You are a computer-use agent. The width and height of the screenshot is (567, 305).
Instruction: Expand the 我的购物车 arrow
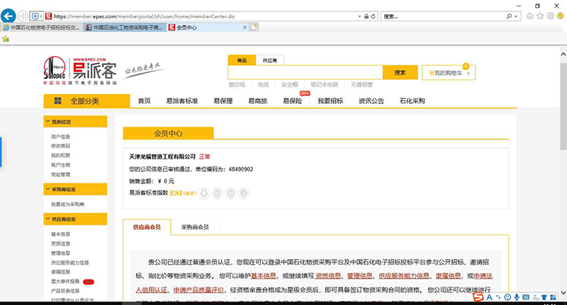(x=468, y=73)
